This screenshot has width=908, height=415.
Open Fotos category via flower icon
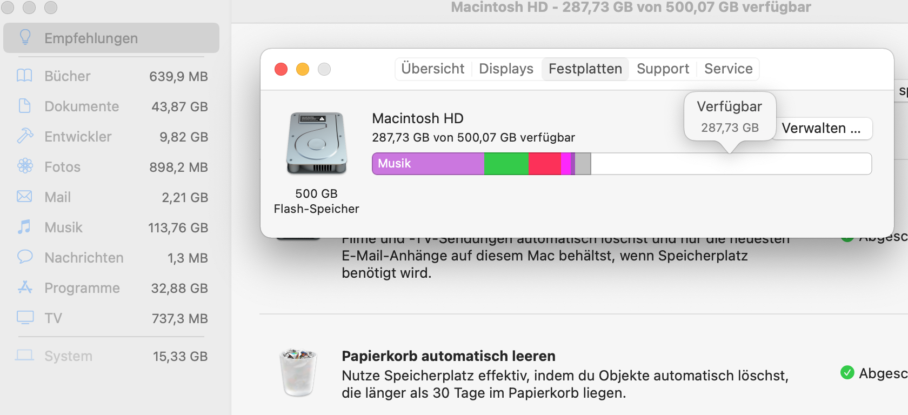pos(25,166)
